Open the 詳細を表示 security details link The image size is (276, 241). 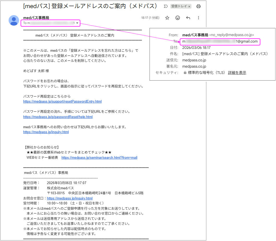(x=237, y=73)
